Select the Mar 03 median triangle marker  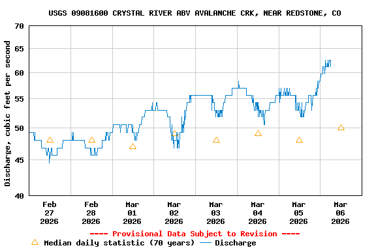coord(216,140)
